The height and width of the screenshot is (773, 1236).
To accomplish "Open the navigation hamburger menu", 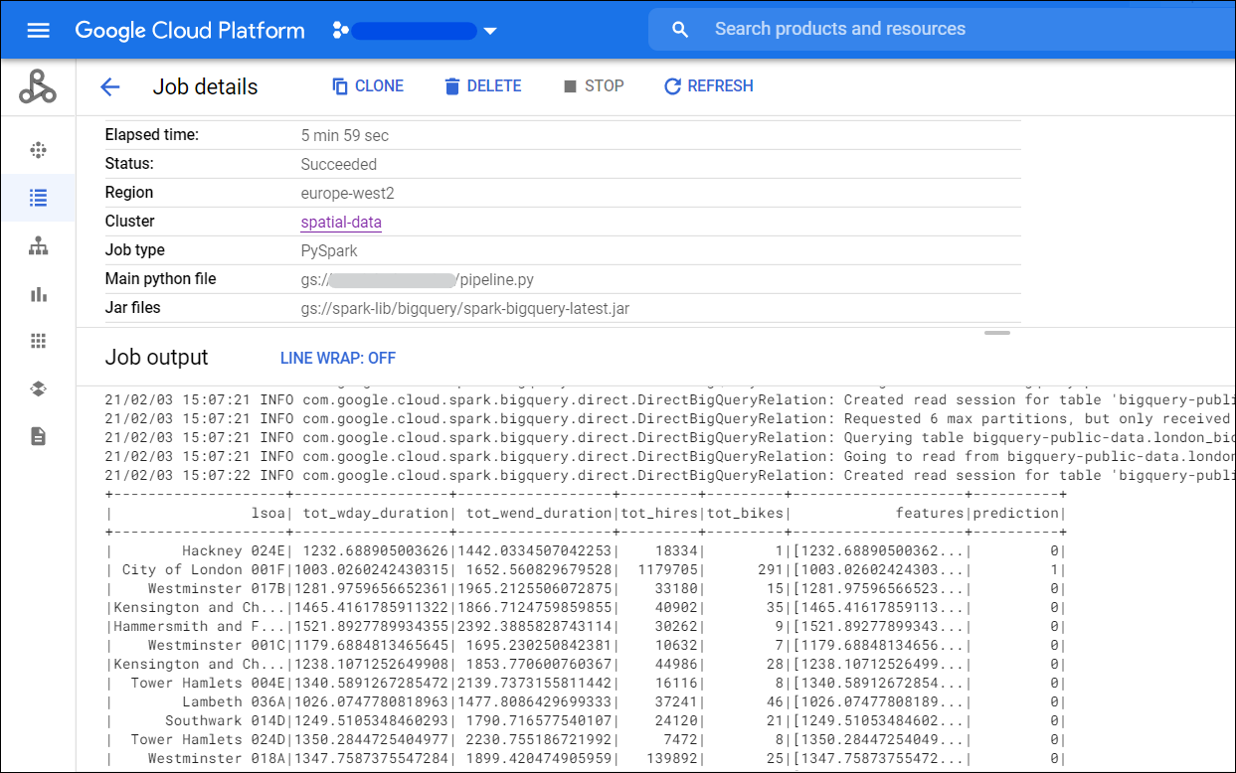I will tap(38, 30).
